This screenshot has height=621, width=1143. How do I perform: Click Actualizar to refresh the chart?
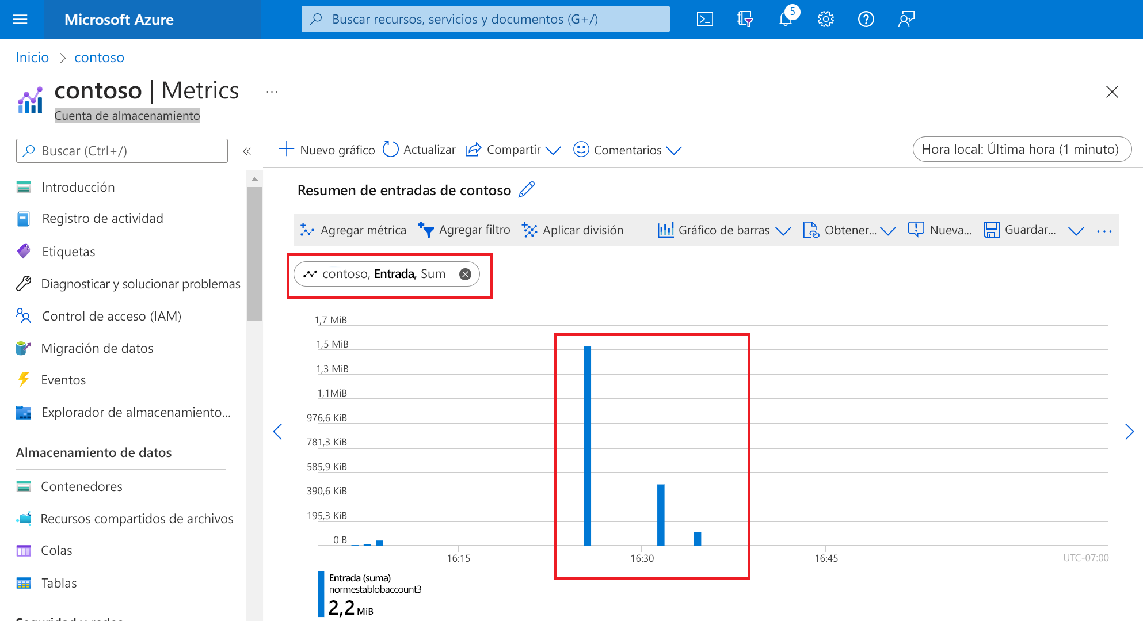tap(419, 150)
